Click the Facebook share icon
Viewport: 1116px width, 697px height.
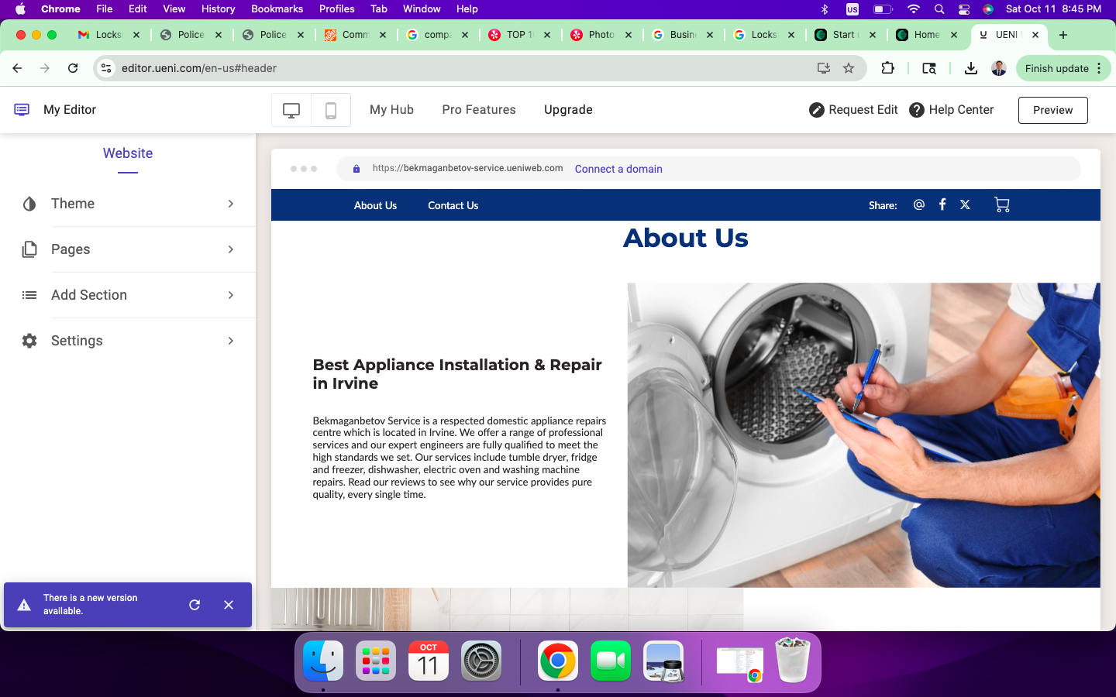coord(942,204)
